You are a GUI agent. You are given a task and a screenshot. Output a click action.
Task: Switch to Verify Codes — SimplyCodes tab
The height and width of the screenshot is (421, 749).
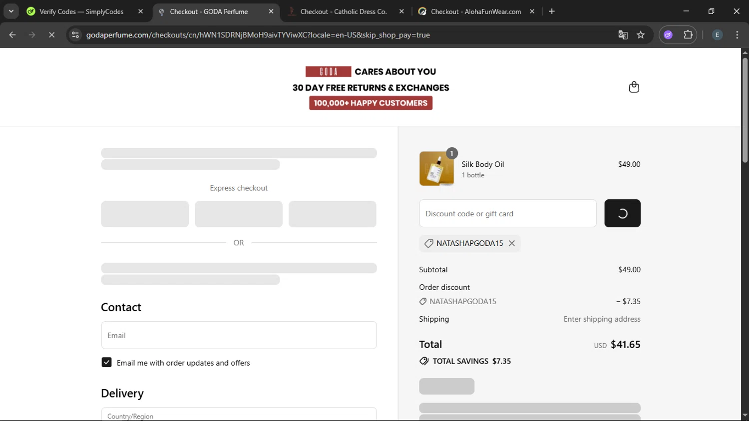[x=81, y=11]
